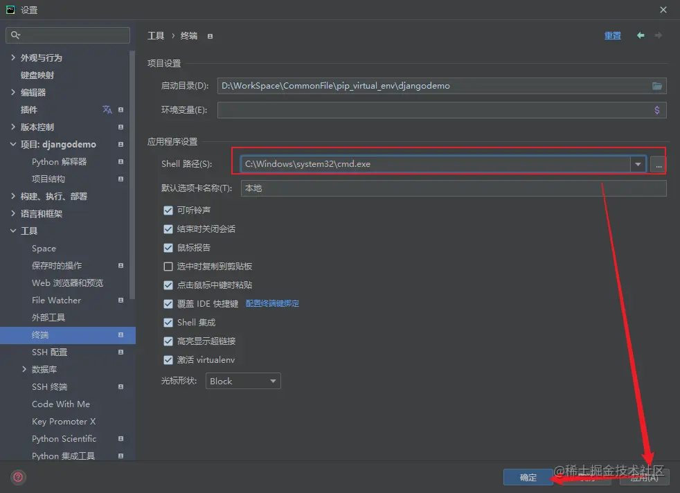This screenshot has width=680, height=493.
Task: Open the 配置终端键绑定 link
Action: 272,303
